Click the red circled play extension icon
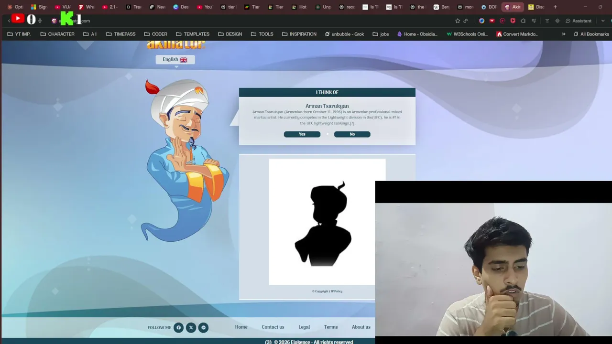The image size is (612, 344). coord(503,21)
